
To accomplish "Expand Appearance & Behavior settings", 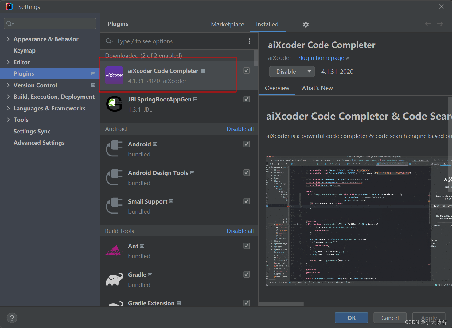I will 8,39.
